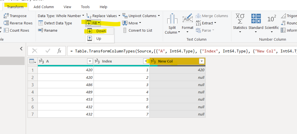Viewport: 297px width, 134px height.
Task: Open the filter dropdown for Index column
Action: (x=146, y=61)
